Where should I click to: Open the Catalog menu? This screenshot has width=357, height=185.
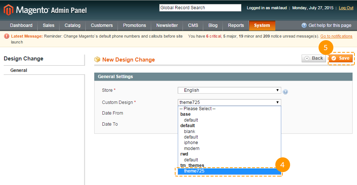(72, 25)
